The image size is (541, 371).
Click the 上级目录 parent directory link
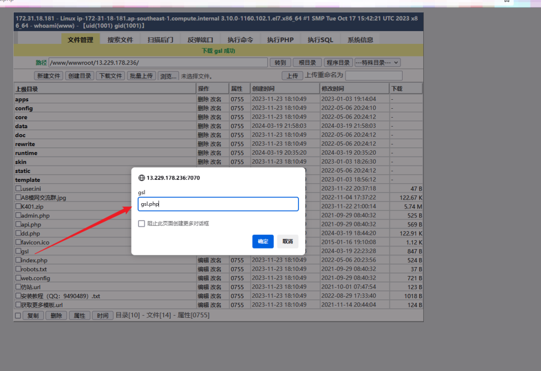pos(26,89)
